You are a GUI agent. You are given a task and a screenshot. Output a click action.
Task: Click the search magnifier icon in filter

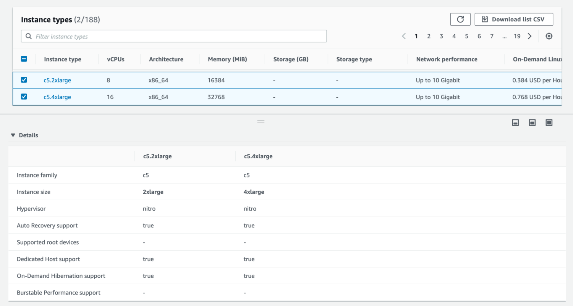pyautogui.click(x=29, y=37)
